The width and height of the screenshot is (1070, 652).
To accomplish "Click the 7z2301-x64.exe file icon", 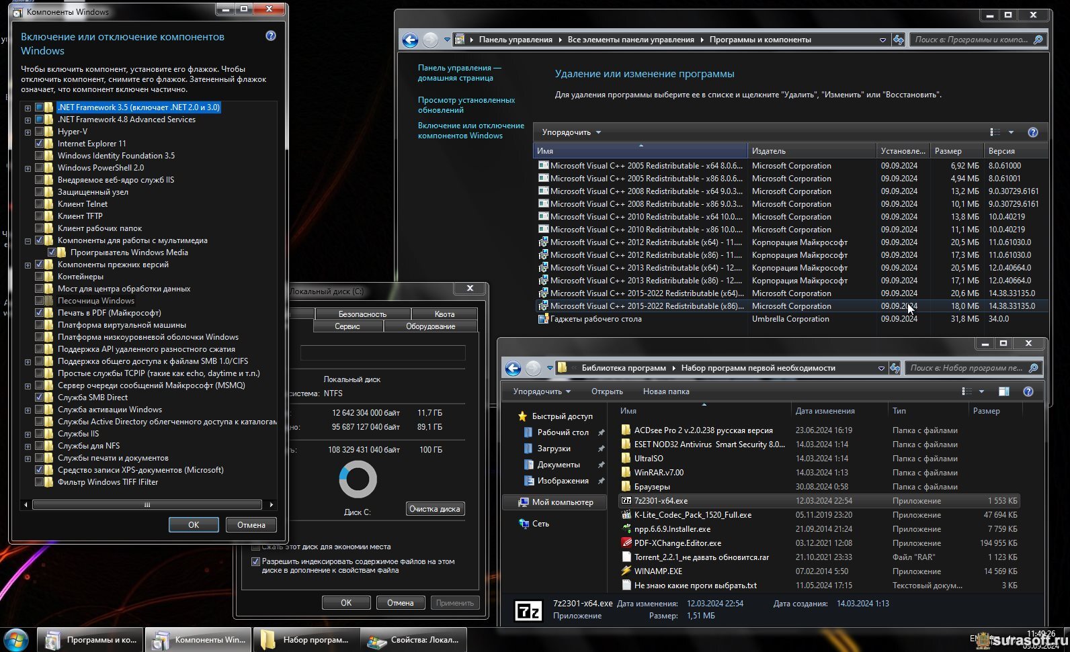I will tap(626, 501).
